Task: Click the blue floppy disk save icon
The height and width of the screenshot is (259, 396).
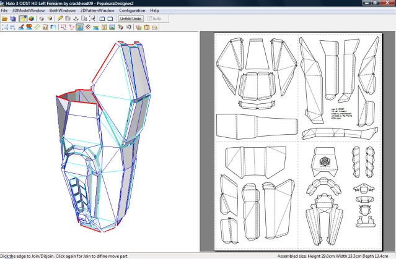Action: click(13, 19)
